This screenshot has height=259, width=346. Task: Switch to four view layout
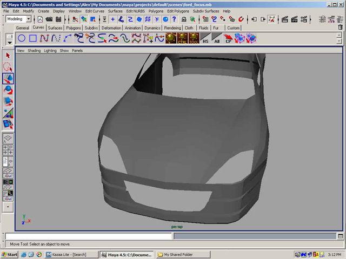tap(8, 149)
